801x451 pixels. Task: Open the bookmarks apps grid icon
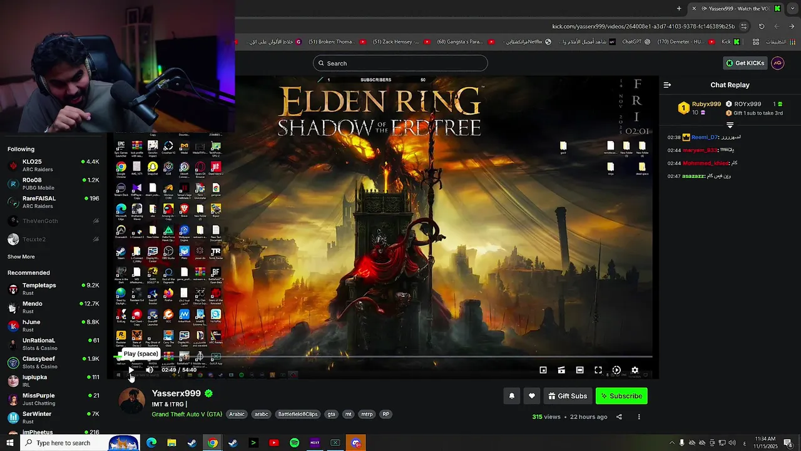click(756, 42)
